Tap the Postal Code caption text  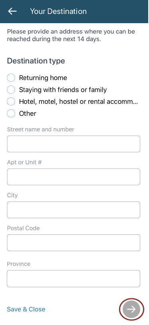23,228
